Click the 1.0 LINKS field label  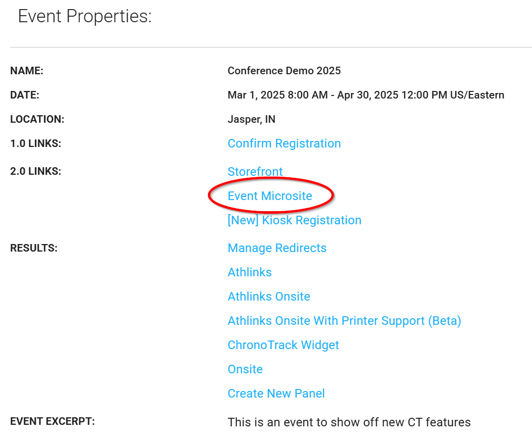(x=35, y=143)
